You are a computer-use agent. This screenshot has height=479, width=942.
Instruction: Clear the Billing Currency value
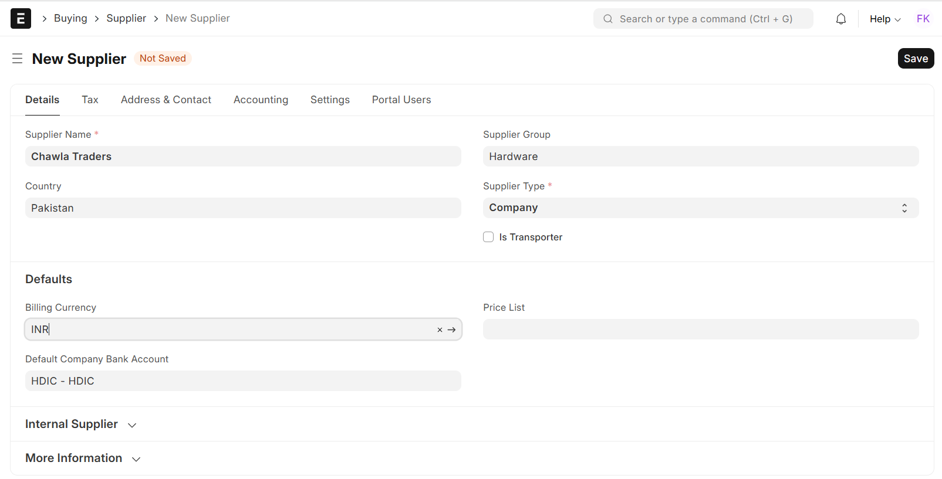click(440, 330)
